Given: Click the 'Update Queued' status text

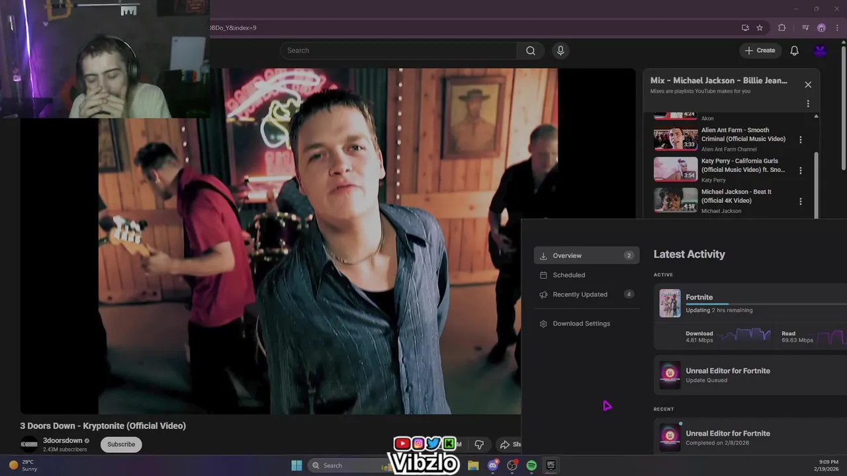Looking at the screenshot, I should (706, 380).
